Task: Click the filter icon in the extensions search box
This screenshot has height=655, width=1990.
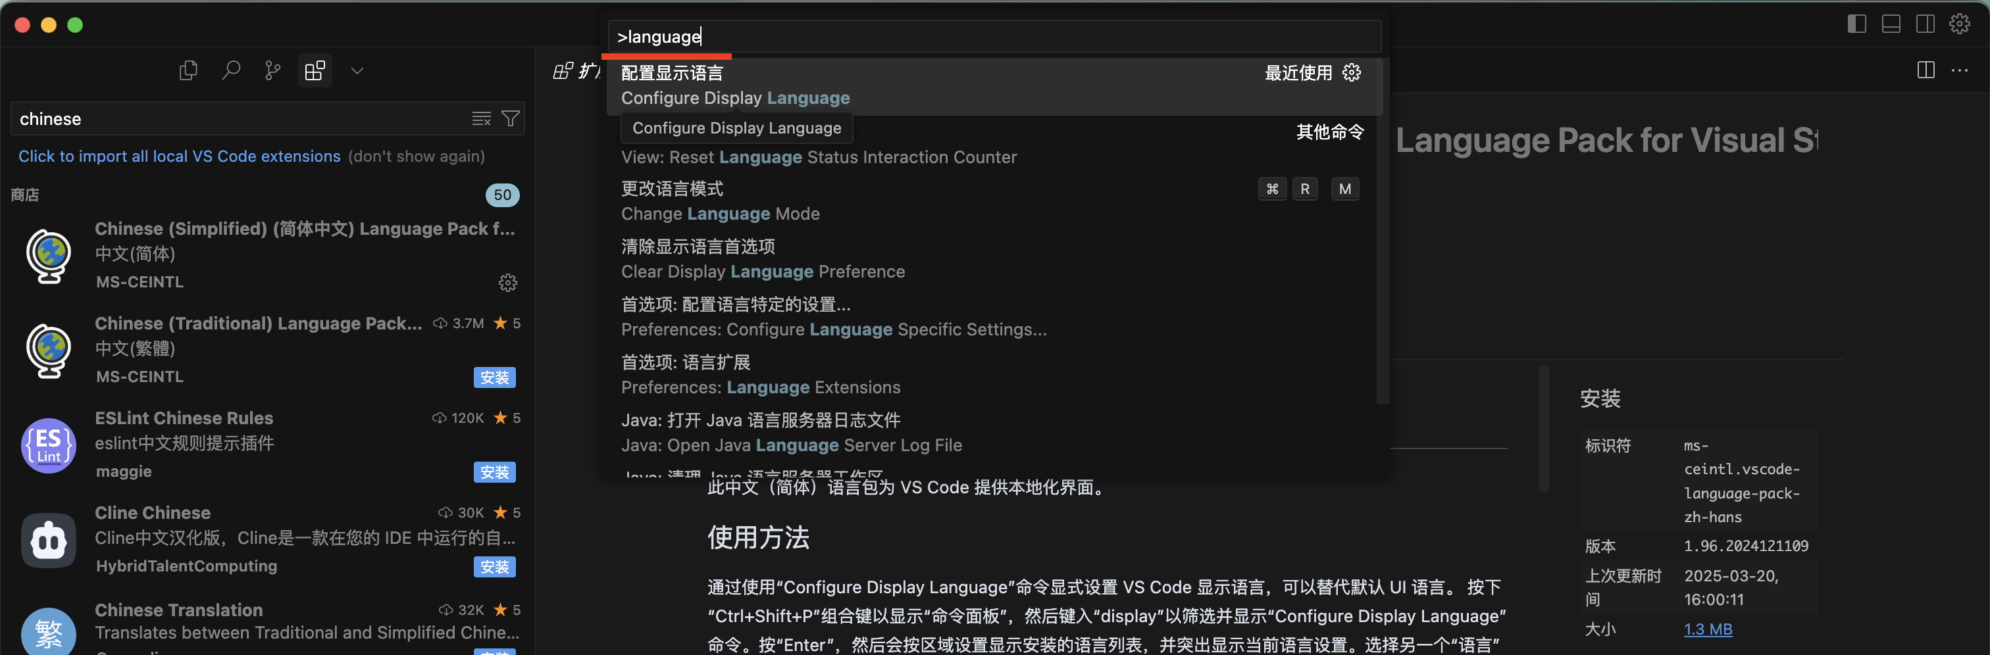Action: tap(511, 118)
